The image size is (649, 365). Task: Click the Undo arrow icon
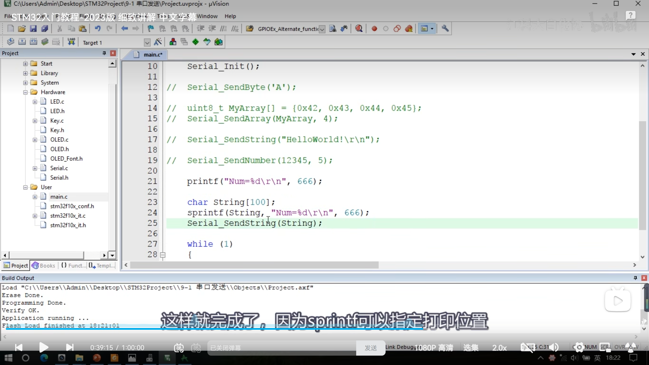coord(97,29)
